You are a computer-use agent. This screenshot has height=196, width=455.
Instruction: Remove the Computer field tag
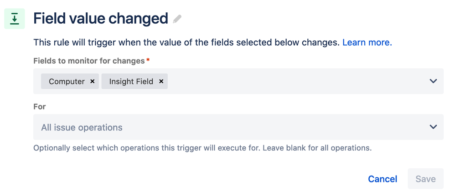[x=92, y=81]
